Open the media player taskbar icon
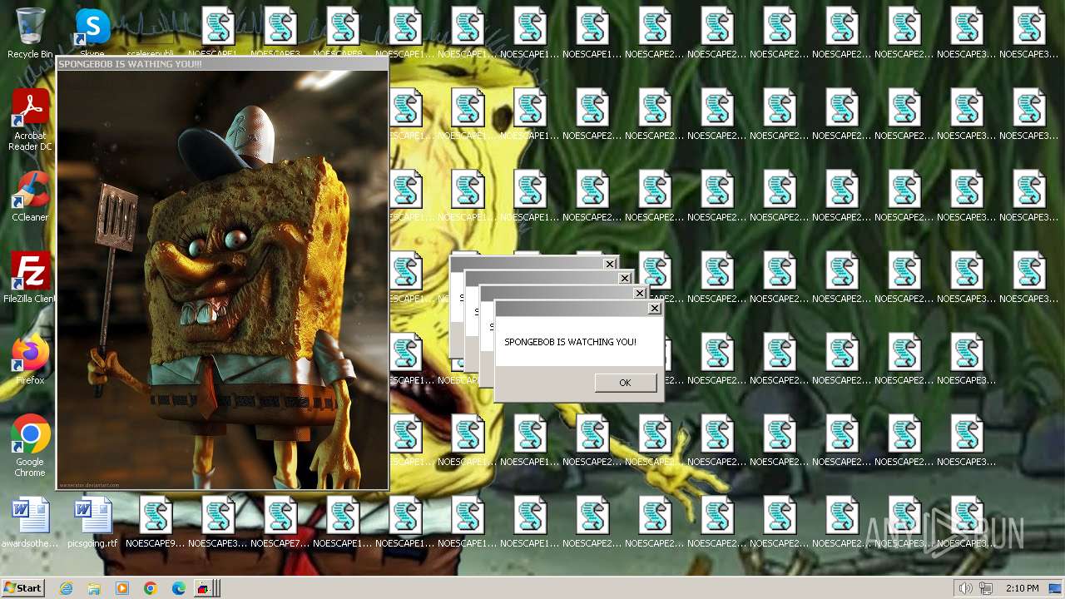Viewport: 1065px width, 599px height. click(x=122, y=588)
